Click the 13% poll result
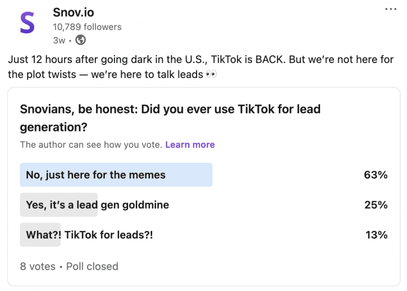 [x=376, y=234]
